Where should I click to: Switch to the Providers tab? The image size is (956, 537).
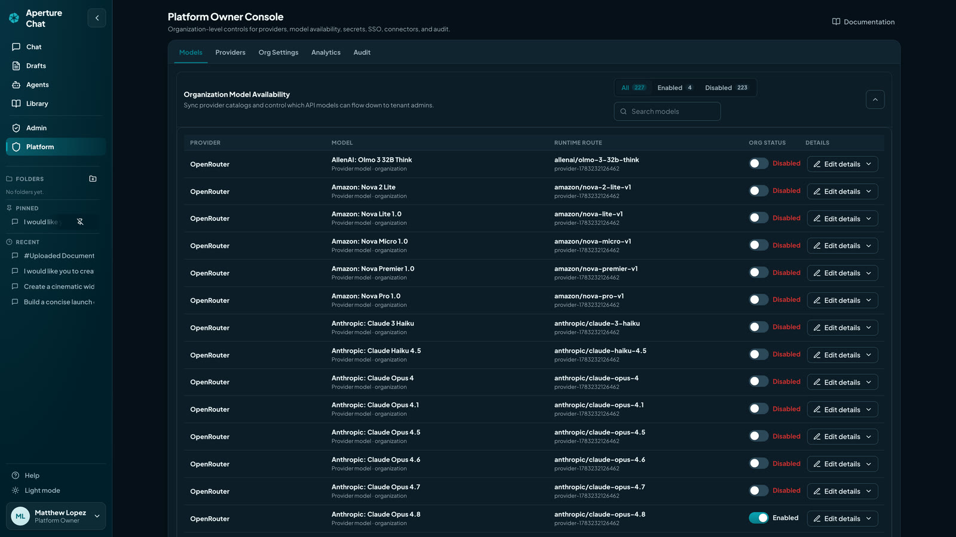tap(230, 53)
